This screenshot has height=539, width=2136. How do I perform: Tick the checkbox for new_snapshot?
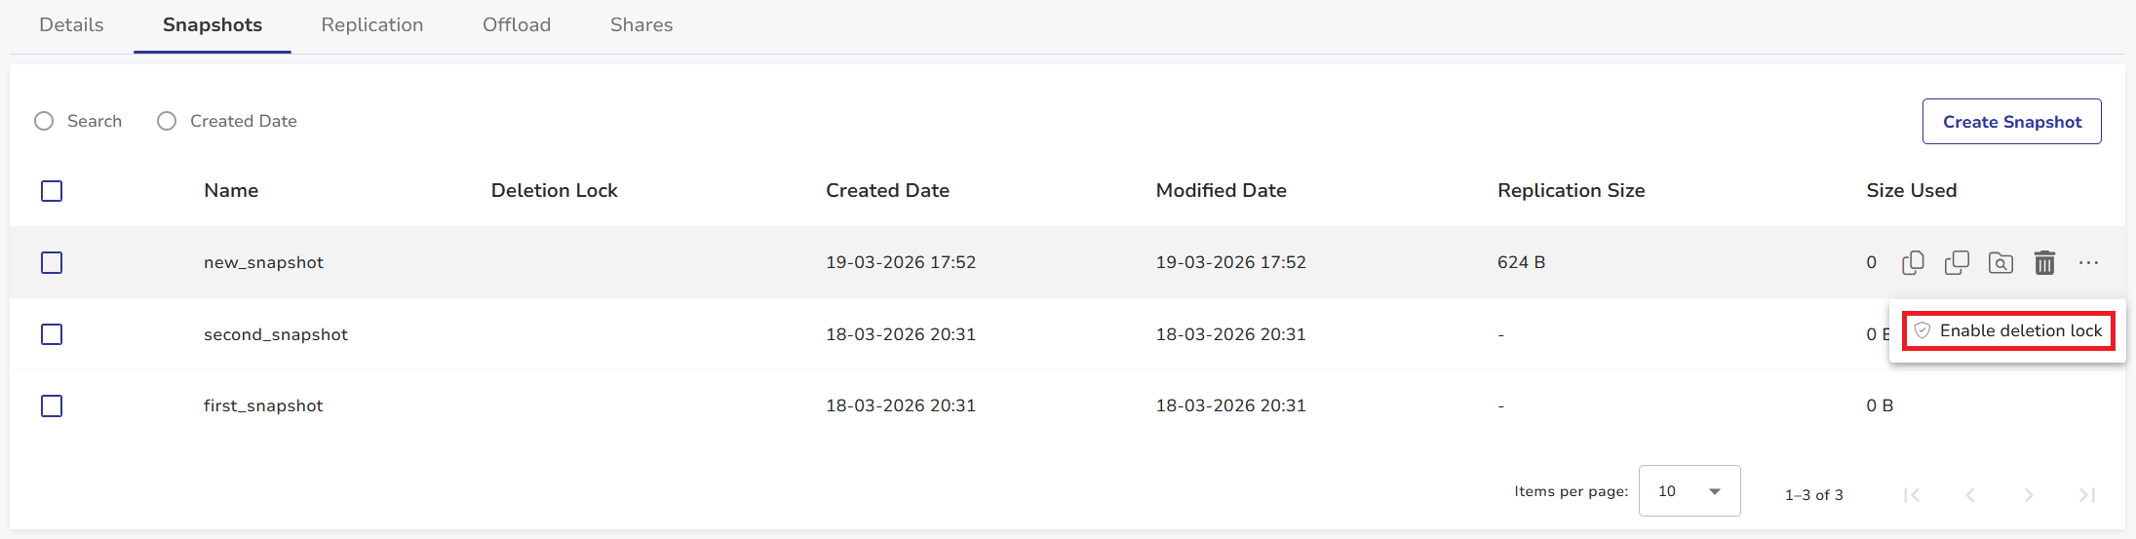[52, 262]
